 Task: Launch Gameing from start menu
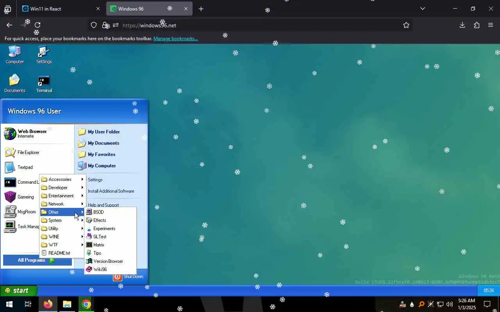[19, 197]
